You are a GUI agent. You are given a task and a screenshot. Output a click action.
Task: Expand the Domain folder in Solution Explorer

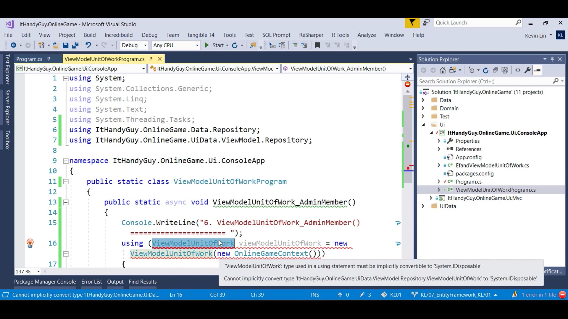click(x=423, y=108)
